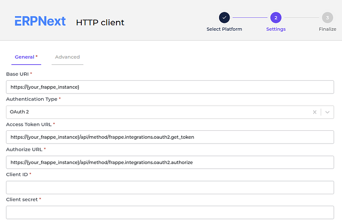Screen dimensions: 342x222
Task: Click the Access Token URL label
Action: [29, 124]
